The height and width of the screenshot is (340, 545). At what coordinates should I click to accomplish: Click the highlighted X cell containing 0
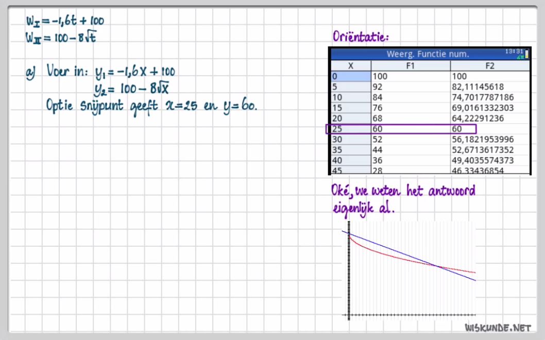pos(350,76)
